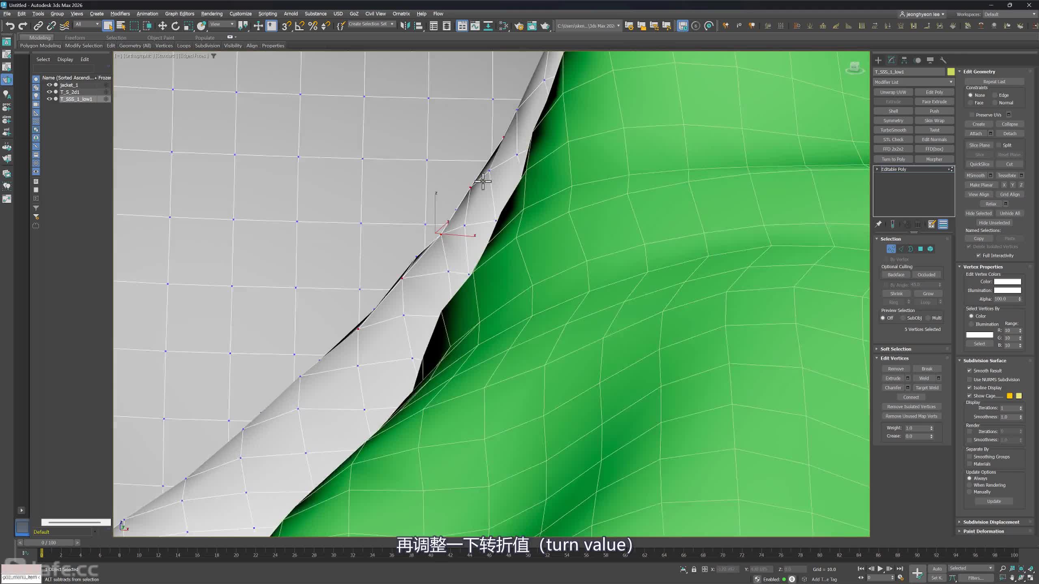Switch to Vertex sub-object selection level
Screen dimensions: 1039x584
click(x=891, y=249)
